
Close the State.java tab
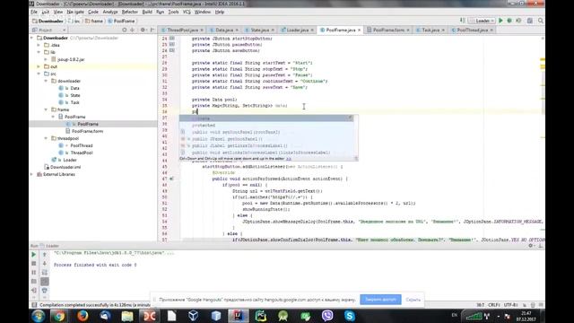[273, 30]
